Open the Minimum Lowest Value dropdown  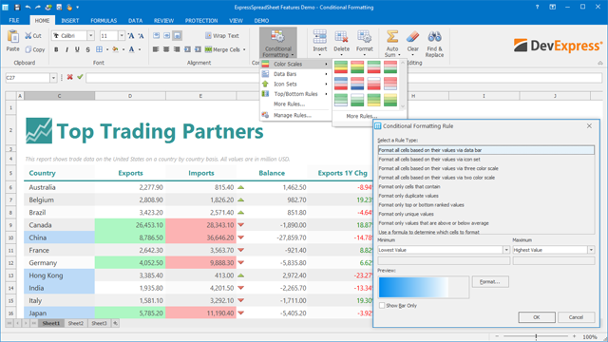click(x=506, y=250)
